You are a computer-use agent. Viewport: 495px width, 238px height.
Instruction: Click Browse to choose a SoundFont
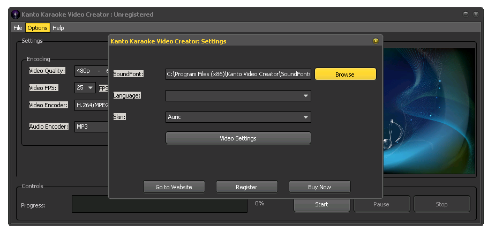tap(346, 75)
